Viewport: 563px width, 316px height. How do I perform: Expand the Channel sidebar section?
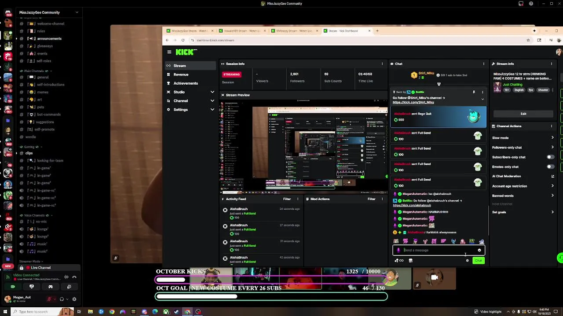(212, 101)
